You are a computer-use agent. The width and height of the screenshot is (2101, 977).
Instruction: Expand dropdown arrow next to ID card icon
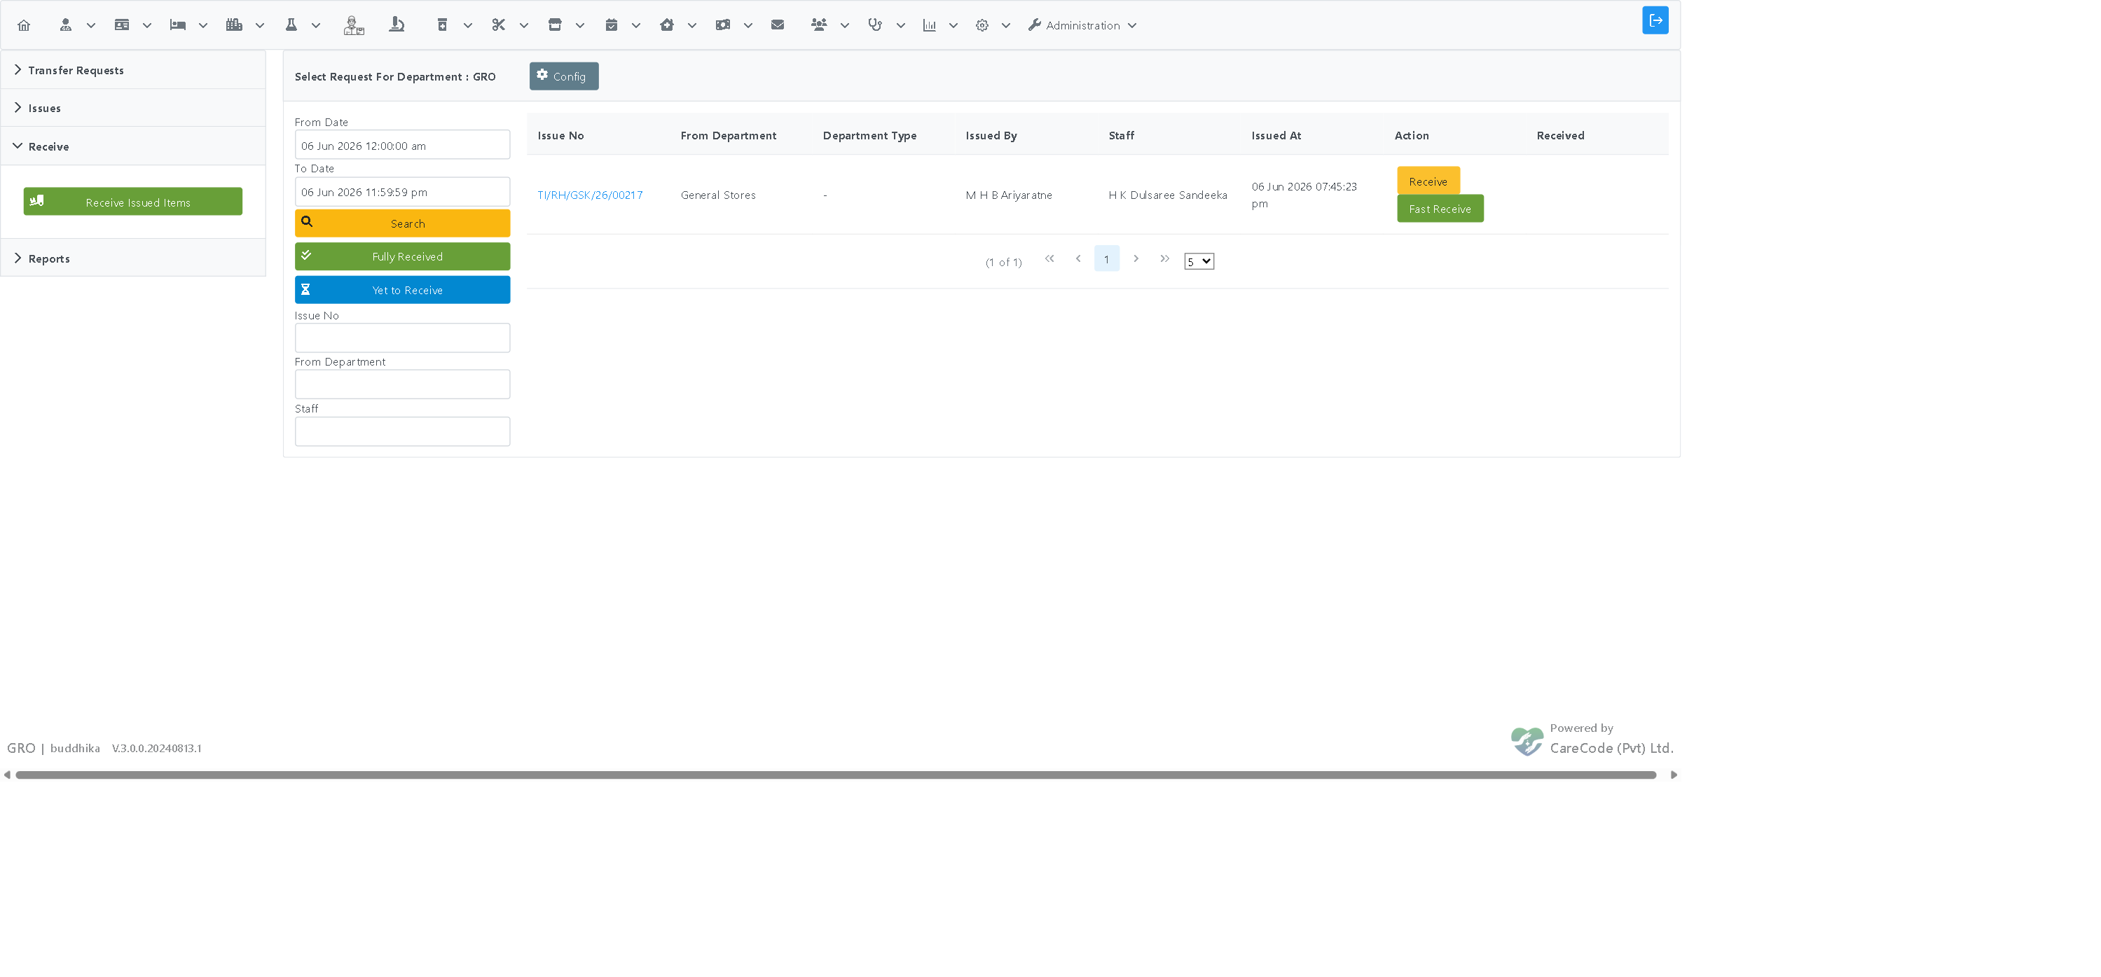148,26
